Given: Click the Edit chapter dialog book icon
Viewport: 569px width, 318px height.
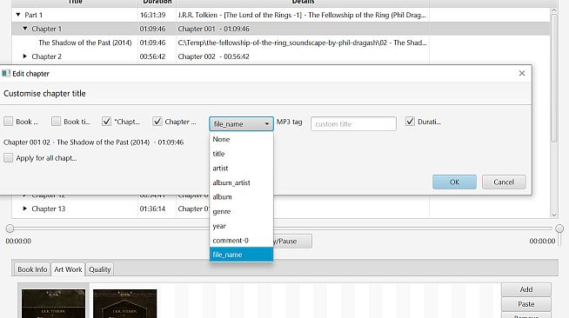Looking at the screenshot, I should pos(6,74).
